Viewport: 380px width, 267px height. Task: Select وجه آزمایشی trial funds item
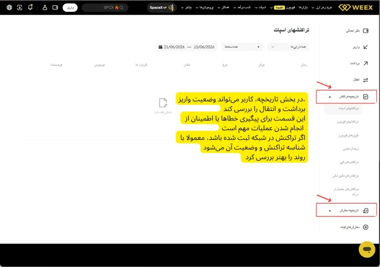click(351, 149)
